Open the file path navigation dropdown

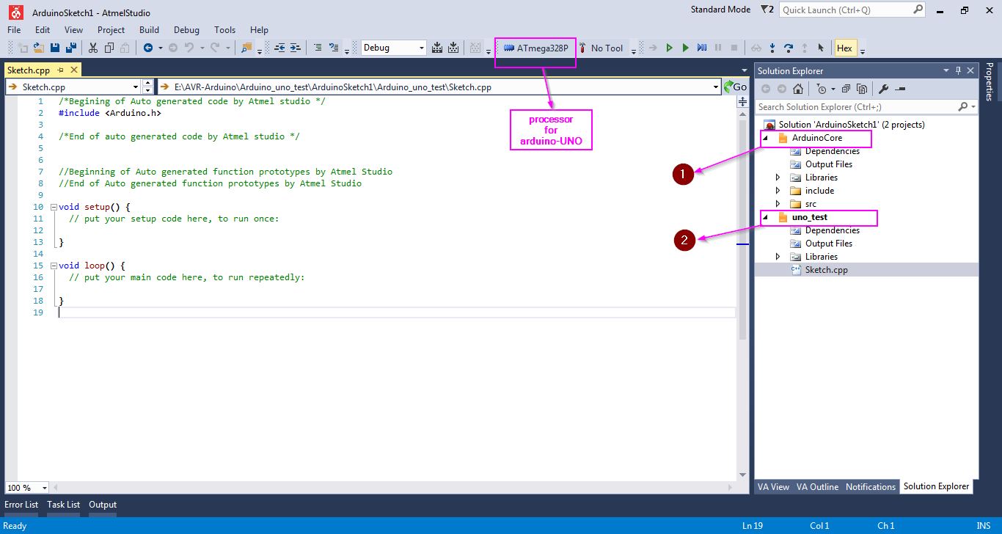click(716, 87)
